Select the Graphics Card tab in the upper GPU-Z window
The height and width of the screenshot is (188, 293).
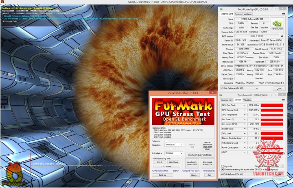(x=227, y=14)
